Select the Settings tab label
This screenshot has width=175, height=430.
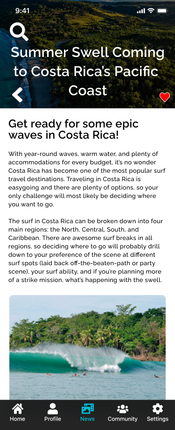157,419
